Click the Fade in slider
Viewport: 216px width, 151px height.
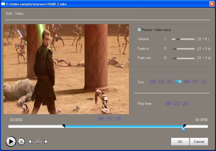pos(183,49)
